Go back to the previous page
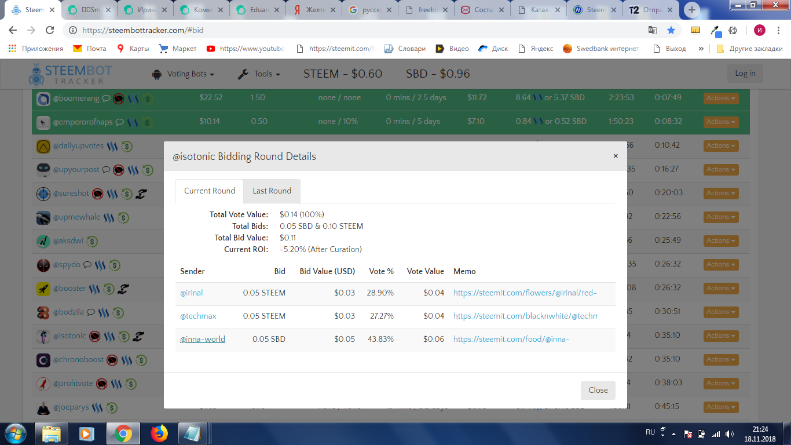Viewport: 791px width, 445px height. 13,30
